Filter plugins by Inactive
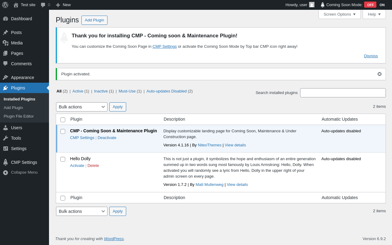392x245 pixels. (x=101, y=91)
